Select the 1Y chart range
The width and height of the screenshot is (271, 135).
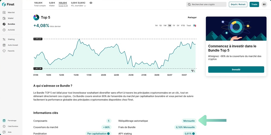(x=174, y=25)
